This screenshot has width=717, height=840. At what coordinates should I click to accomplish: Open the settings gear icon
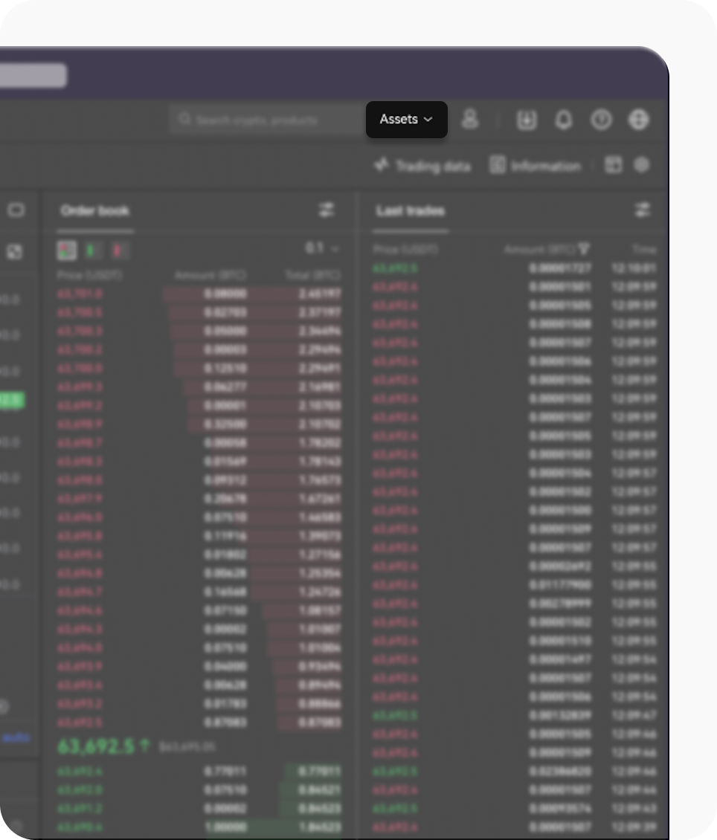[641, 165]
